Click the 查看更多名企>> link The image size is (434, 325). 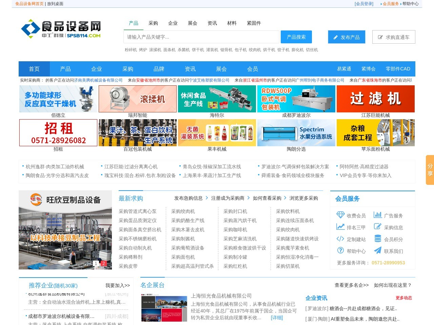point(352,285)
